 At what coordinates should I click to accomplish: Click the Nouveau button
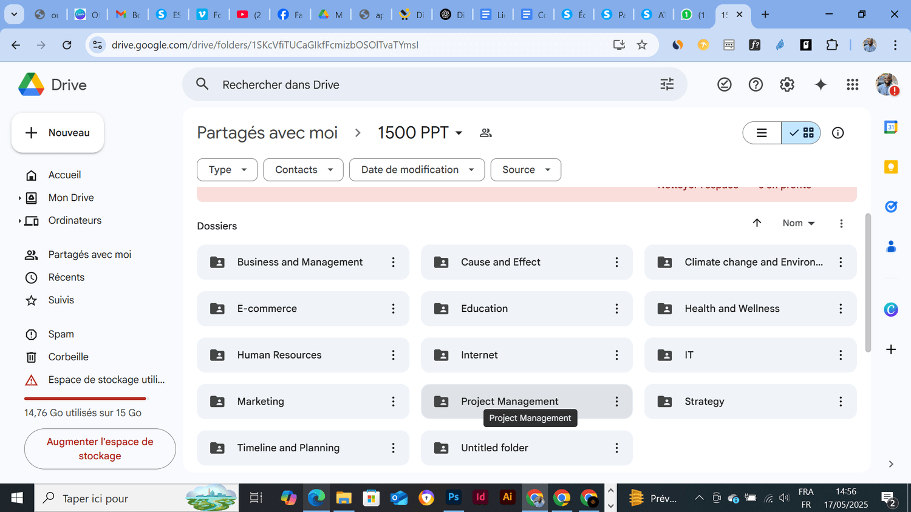pos(58,133)
